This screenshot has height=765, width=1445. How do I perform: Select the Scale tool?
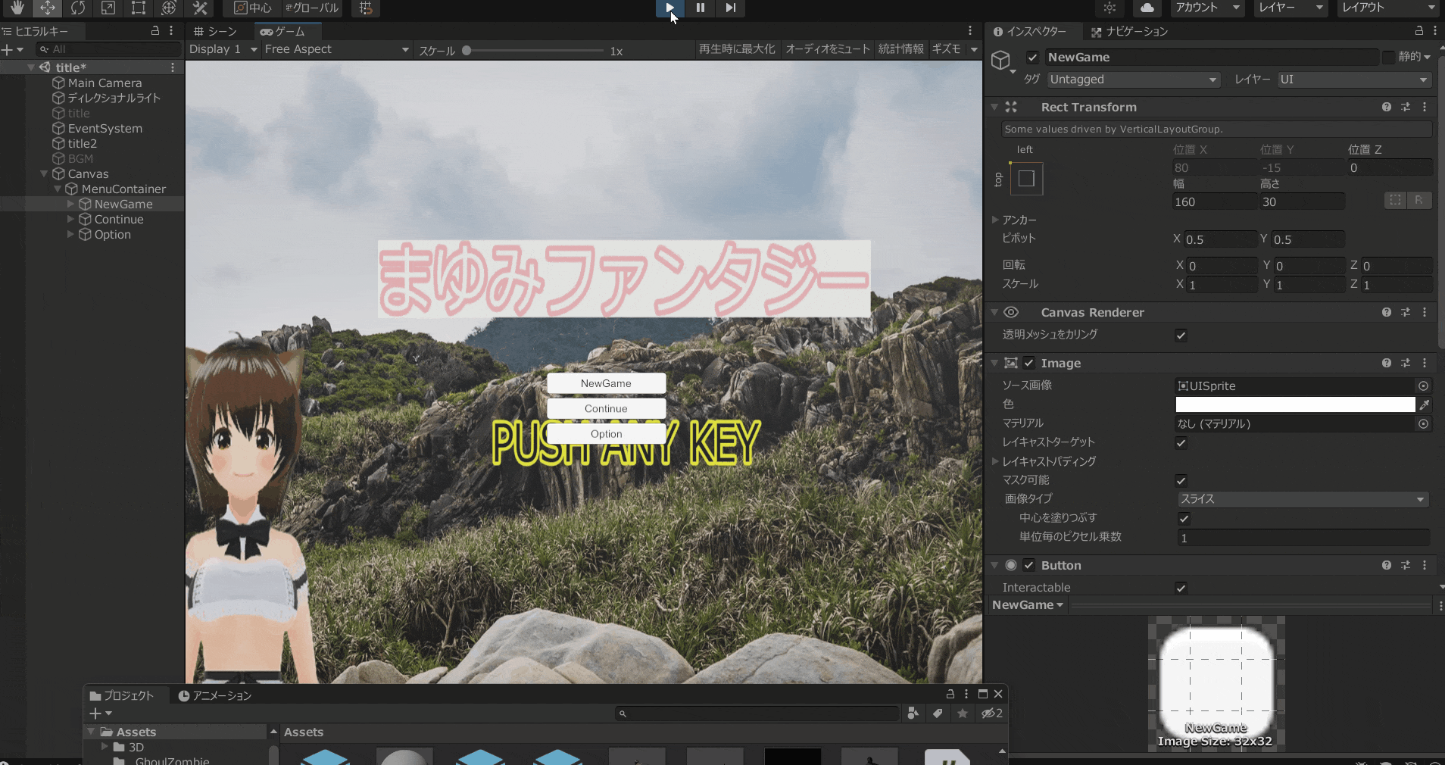click(x=108, y=8)
